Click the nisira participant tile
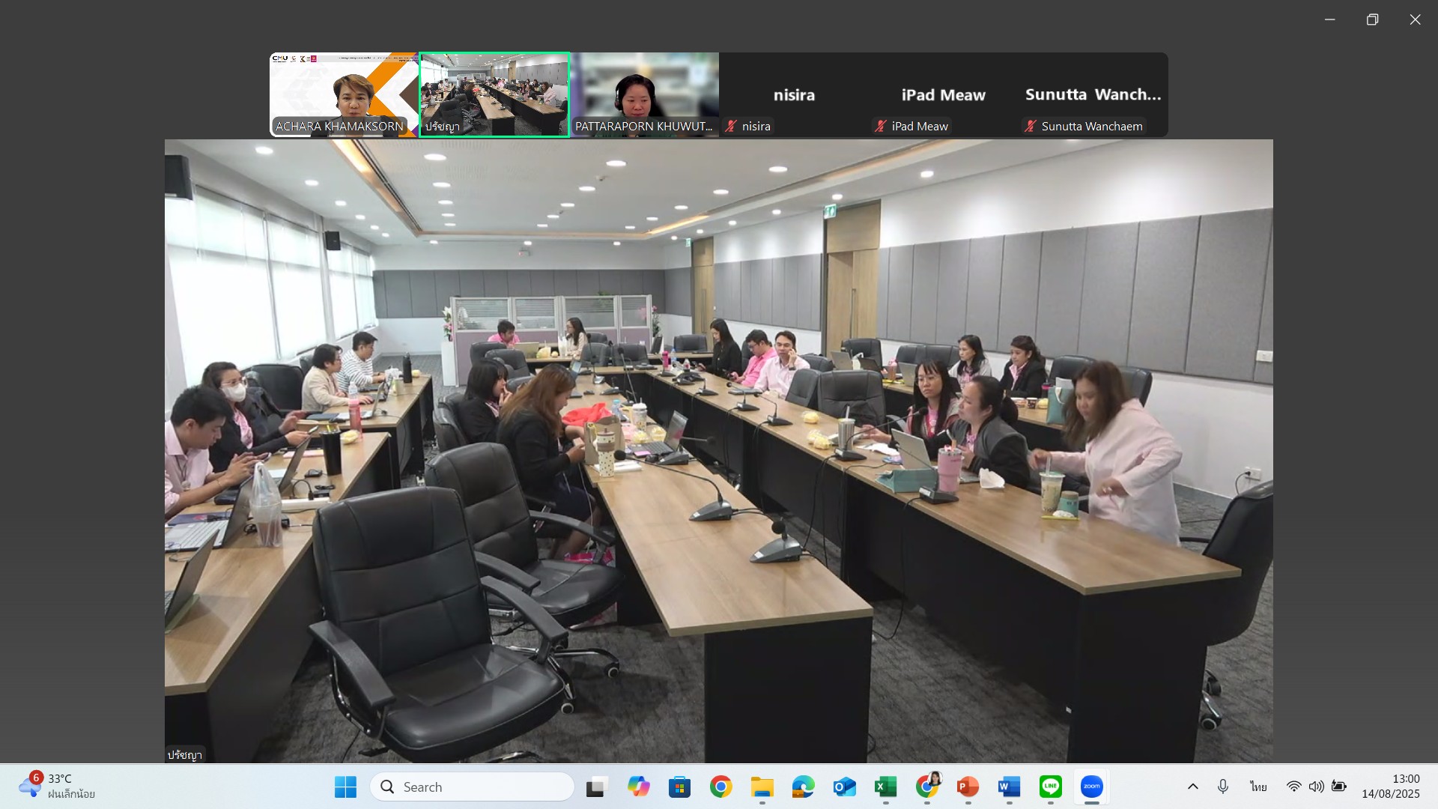 [x=794, y=95]
